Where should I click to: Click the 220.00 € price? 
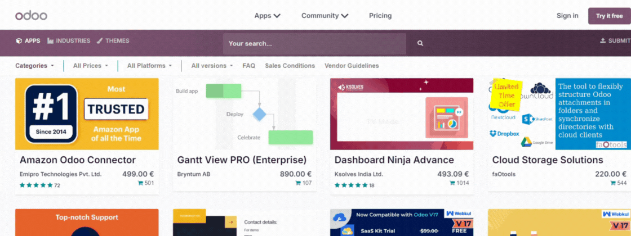(x=611, y=174)
